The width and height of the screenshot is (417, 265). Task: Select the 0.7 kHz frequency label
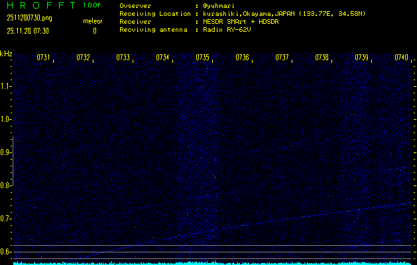[x=6, y=219]
